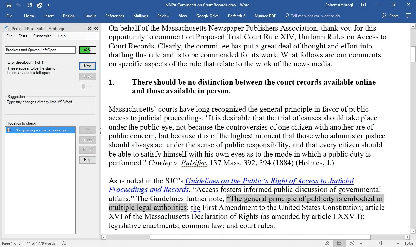Click the panel splitter grip handle
The image size is (416, 247).
[100, 131]
